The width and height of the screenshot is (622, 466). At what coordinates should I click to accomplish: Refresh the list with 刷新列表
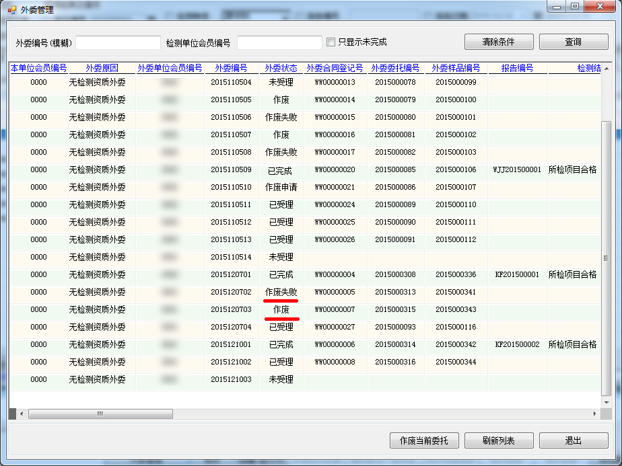pos(498,441)
